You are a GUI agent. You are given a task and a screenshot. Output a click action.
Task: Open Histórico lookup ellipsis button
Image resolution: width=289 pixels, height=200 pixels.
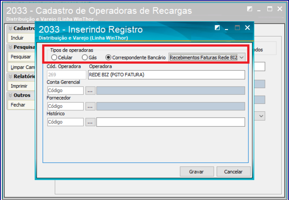[90, 122]
